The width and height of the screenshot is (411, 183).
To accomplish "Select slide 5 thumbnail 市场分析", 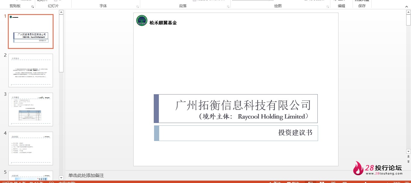I will point(31,175).
